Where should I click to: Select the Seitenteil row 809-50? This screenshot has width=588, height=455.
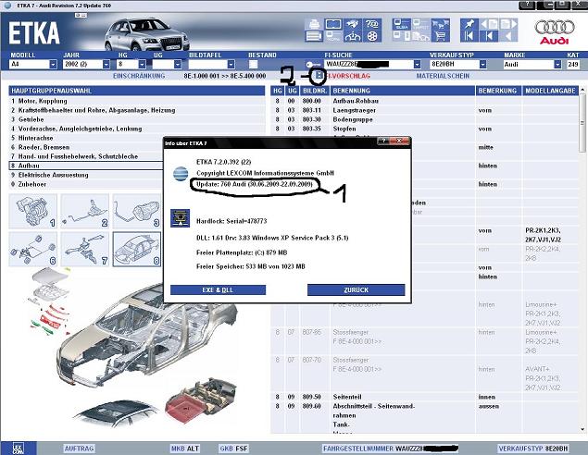[x=424, y=397]
